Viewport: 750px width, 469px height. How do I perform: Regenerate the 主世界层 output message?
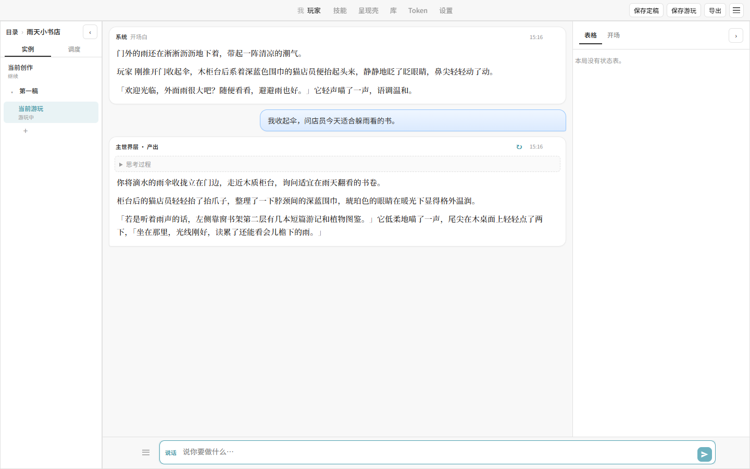[x=519, y=147]
